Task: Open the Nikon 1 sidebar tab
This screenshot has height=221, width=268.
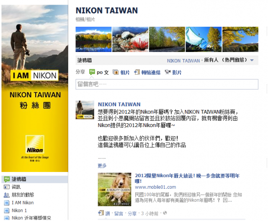Action: click(x=19, y=211)
